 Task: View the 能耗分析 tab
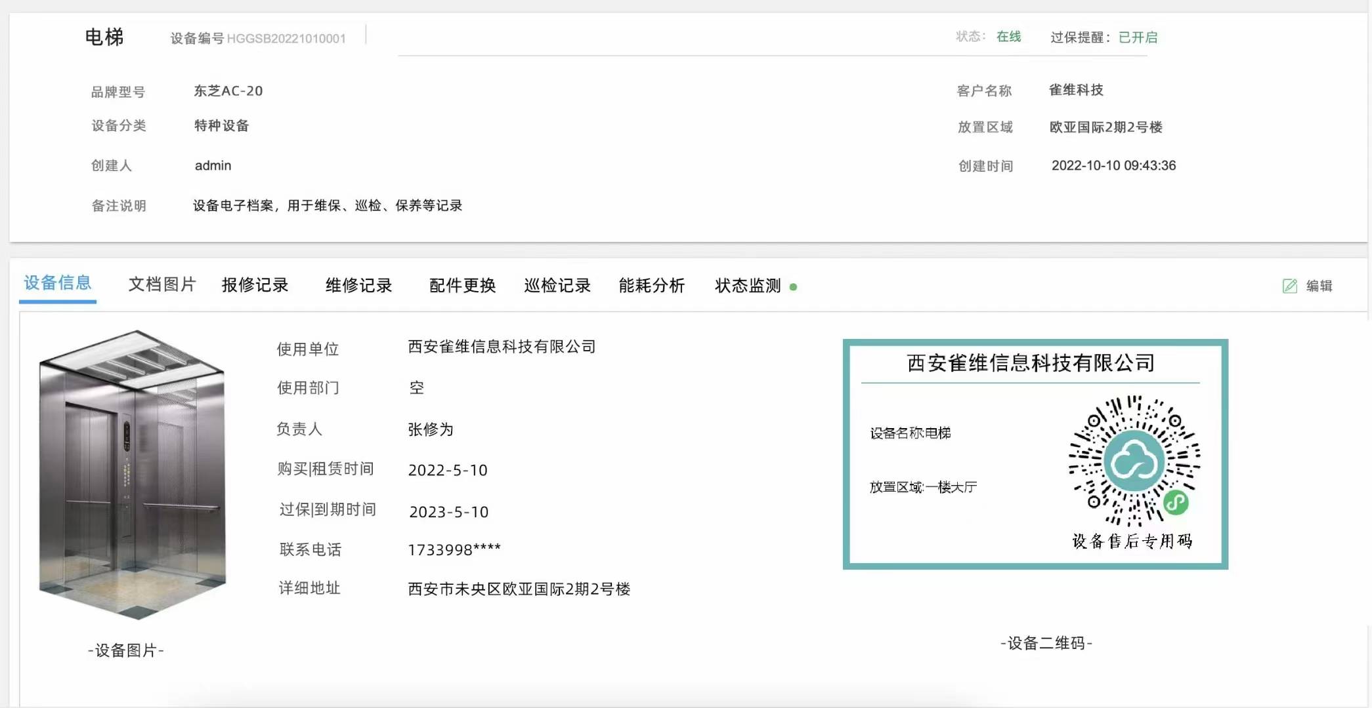652,285
